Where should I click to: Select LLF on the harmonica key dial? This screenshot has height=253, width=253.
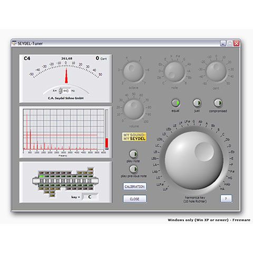click(x=165, y=189)
